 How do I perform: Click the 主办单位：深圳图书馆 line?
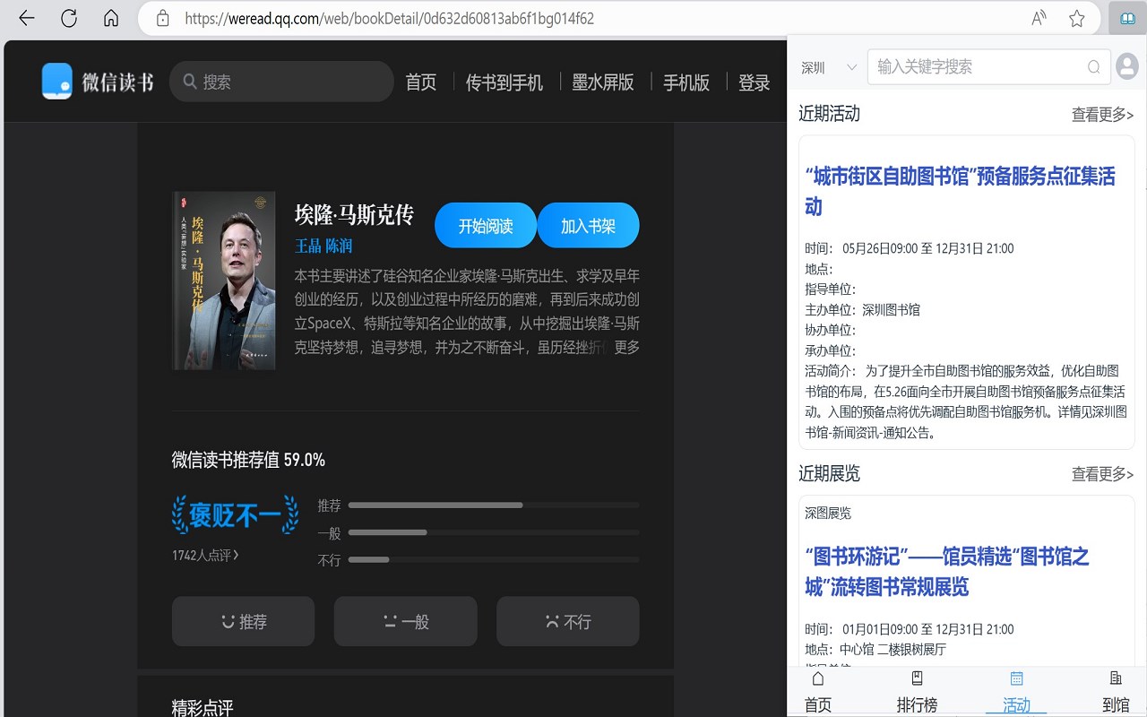tap(862, 310)
